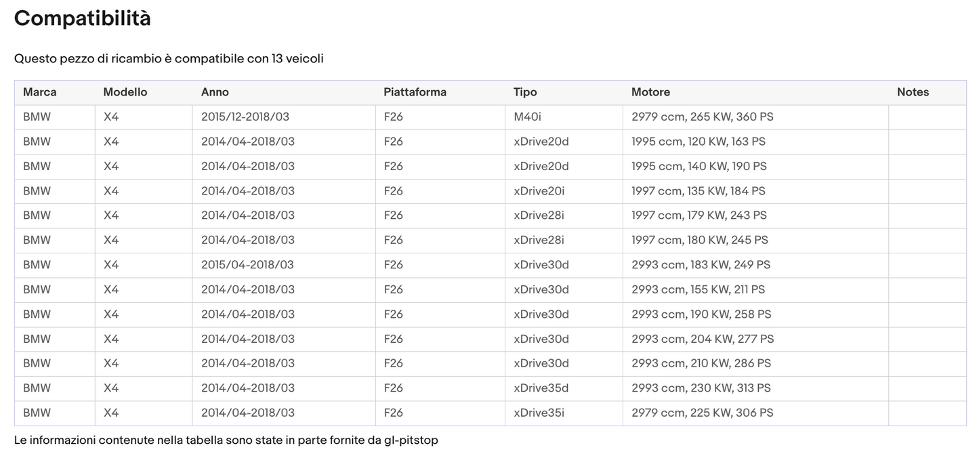This screenshot has height=454, width=979.
Task: Click engine cell 2993 ccm, 204 KW, 277 PS
Action: coord(702,339)
